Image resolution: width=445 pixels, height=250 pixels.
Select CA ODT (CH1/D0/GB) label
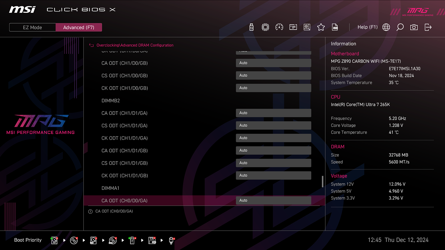125,63
